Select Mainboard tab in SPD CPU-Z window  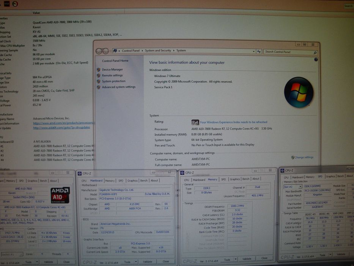(297, 177)
